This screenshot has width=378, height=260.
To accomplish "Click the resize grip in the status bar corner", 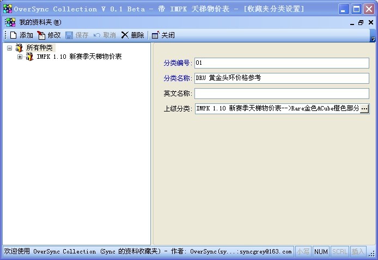I will click(x=372, y=253).
